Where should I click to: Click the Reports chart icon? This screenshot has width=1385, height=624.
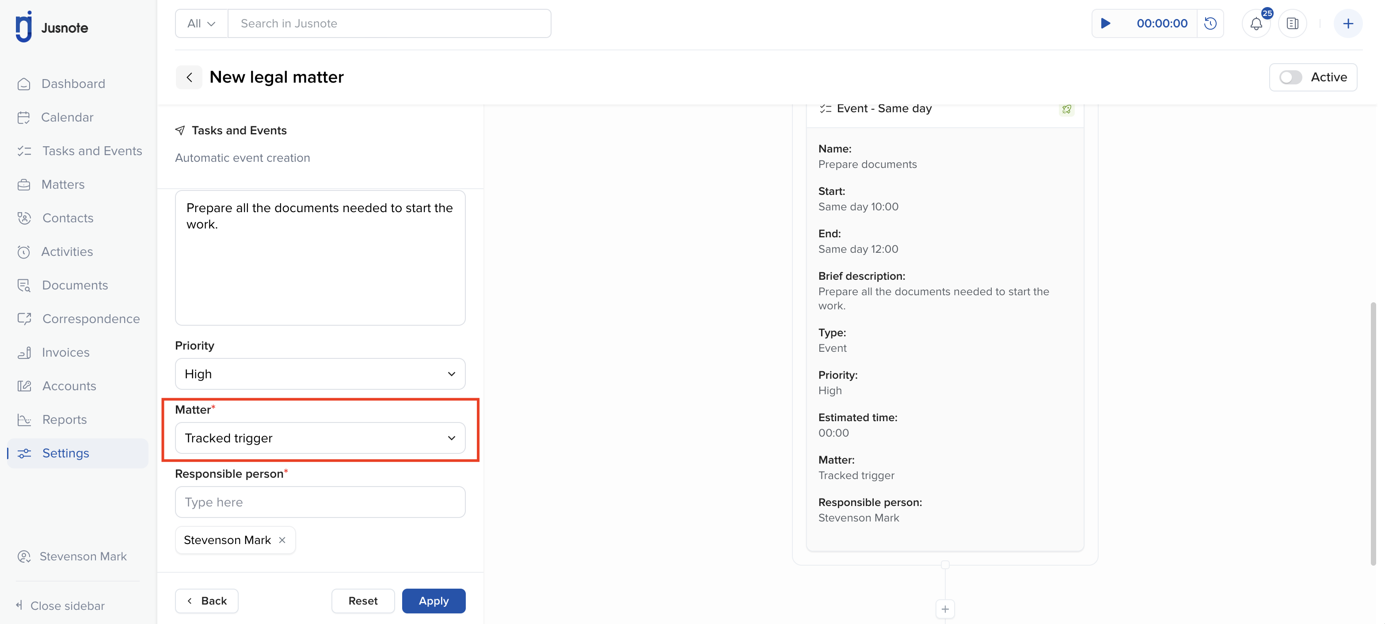[24, 420]
